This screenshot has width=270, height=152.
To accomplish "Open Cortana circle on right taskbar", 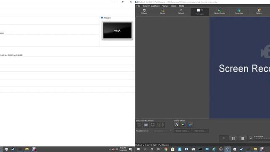I will (x=152, y=149).
